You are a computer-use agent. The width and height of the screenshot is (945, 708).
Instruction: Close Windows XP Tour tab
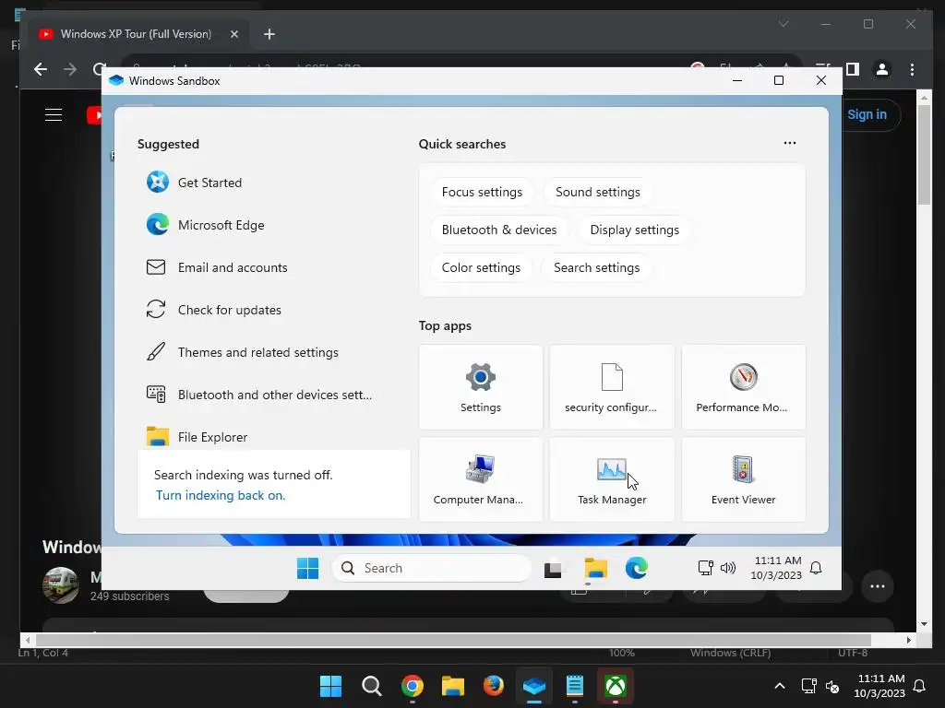click(234, 34)
